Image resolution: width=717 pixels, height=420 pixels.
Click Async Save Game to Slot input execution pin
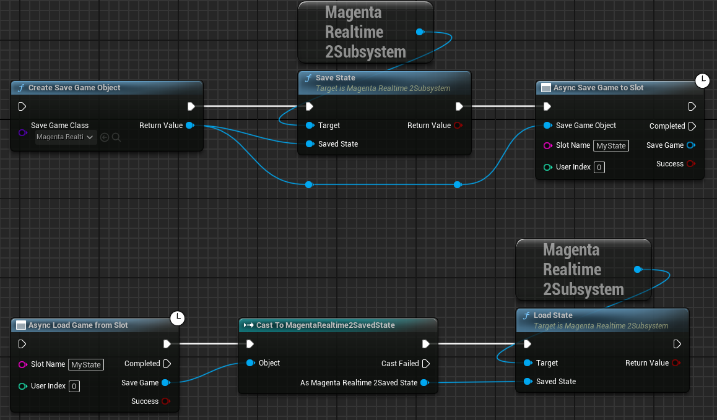547,106
